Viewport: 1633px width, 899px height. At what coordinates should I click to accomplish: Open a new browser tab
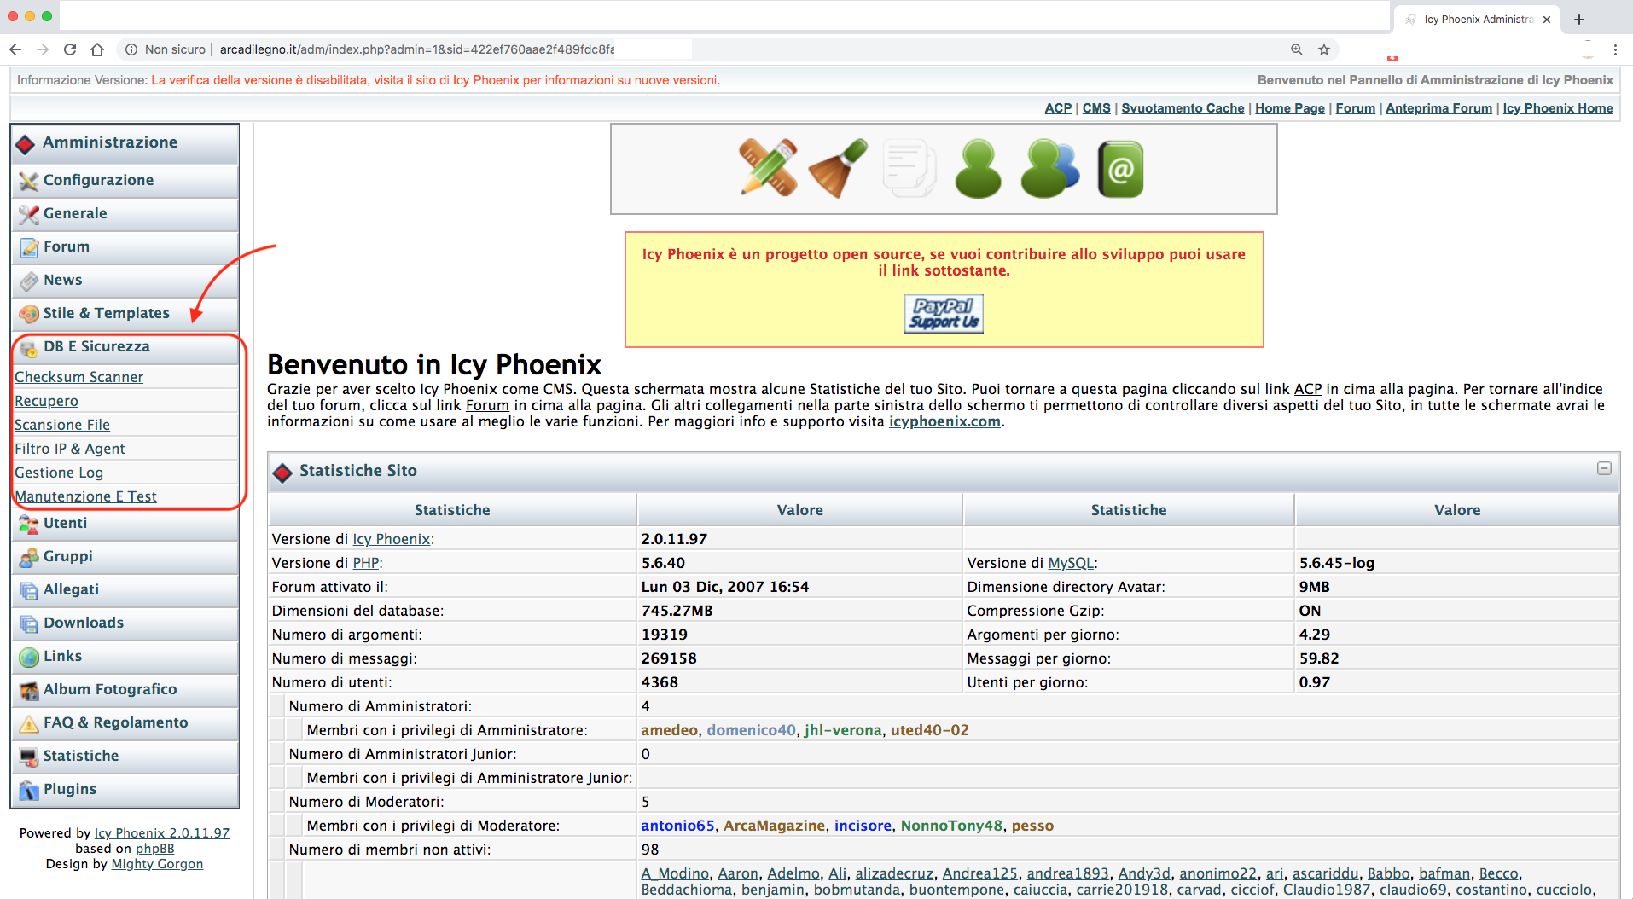point(1579,19)
